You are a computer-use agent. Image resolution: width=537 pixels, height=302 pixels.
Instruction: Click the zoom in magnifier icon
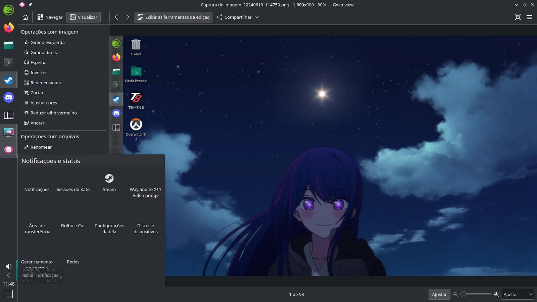496,294
